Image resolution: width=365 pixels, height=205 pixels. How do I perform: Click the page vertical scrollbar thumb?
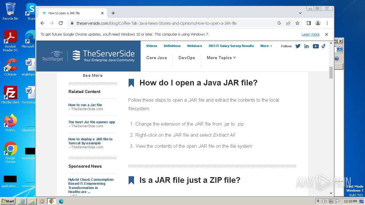point(331,72)
